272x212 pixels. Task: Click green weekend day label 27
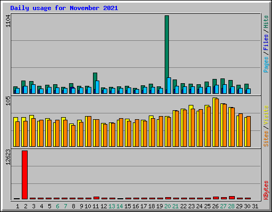(223, 206)
